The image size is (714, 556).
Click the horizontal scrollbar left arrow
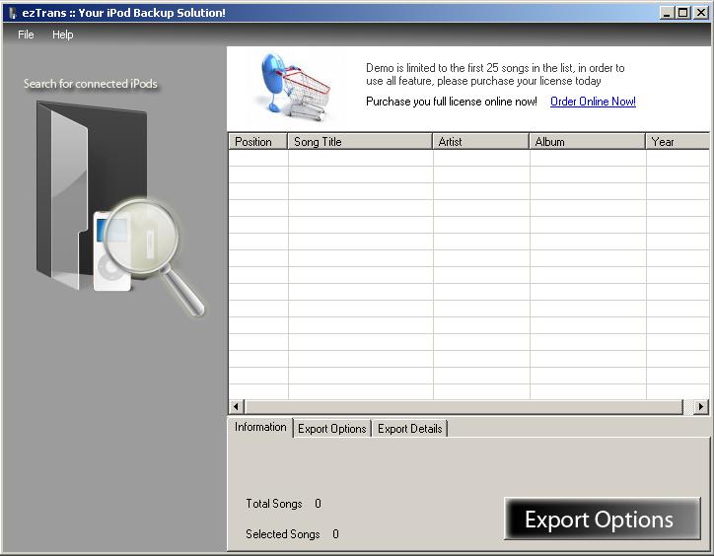pos(236,406)
